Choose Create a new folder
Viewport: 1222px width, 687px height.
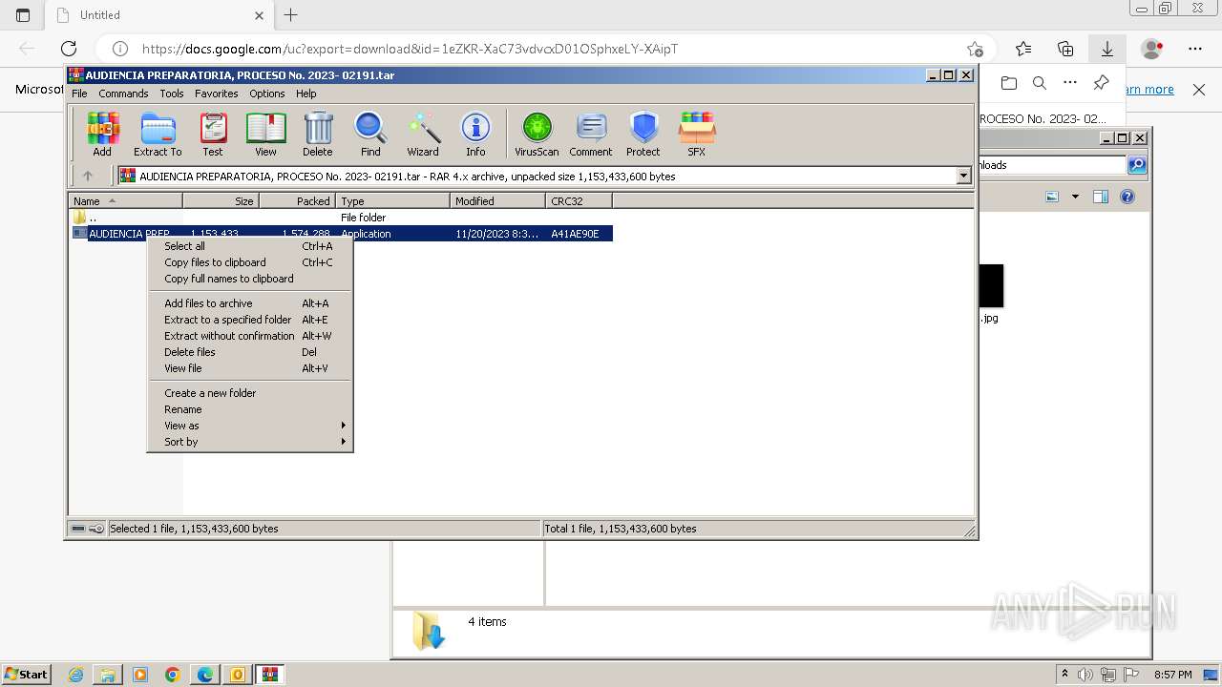pyautogui.click(x=250, y=393)
